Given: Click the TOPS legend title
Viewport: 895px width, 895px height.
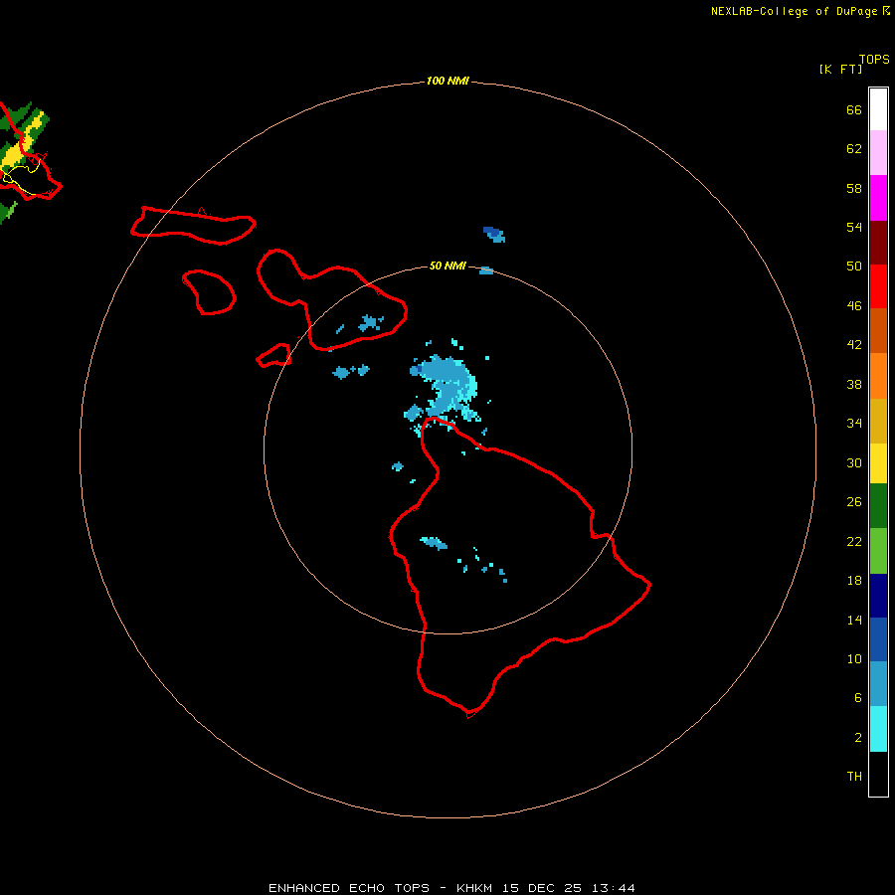Looking at the screenshot, I should coord(874,60).
